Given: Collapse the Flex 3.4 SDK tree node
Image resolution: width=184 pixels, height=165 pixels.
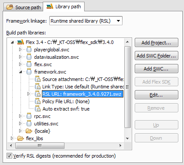Looking at the screenshot, I should pyautogui.click(x=12, y=42).
